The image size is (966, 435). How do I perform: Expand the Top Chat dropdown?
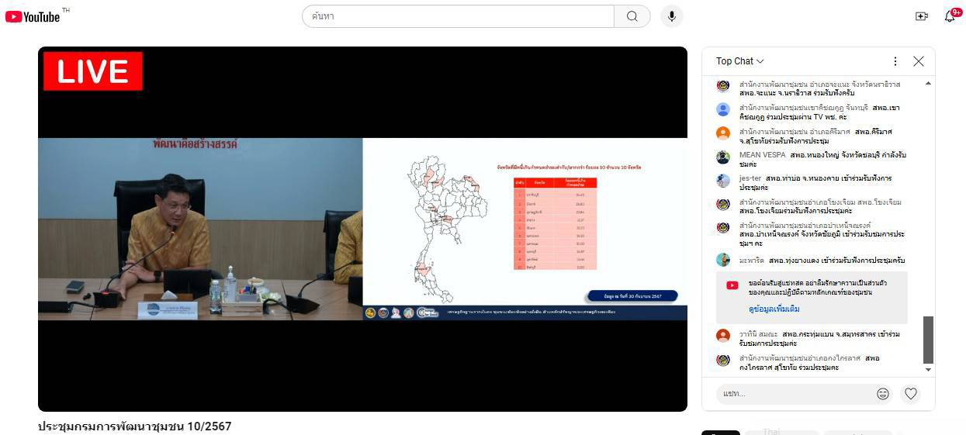(x=740, y=61)
